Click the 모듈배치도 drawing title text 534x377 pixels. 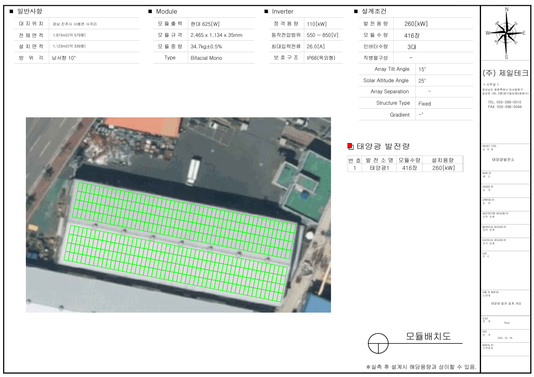tap(428, 336)
